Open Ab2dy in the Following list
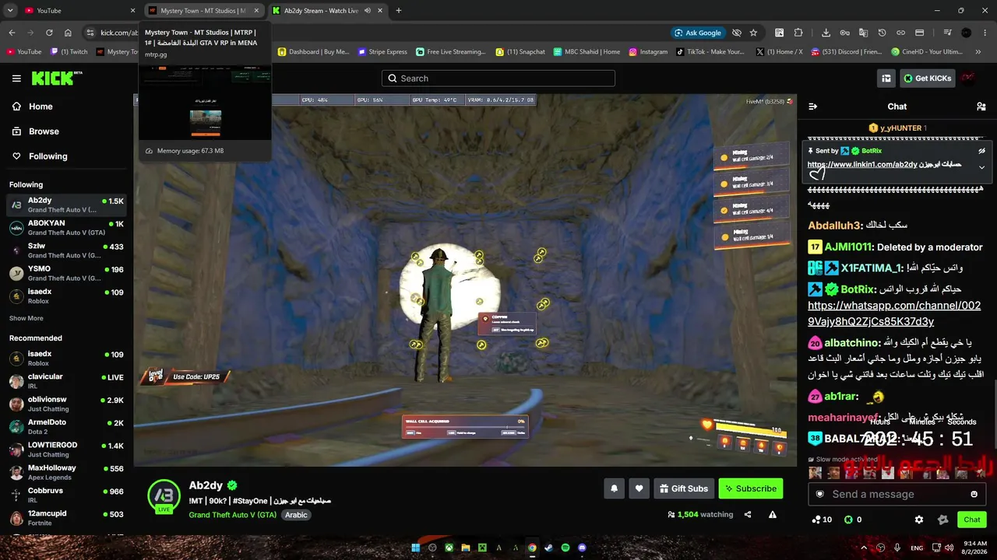The height and width of the screenshot is (560, 997). pyautogui.click(x=67, y=205)
